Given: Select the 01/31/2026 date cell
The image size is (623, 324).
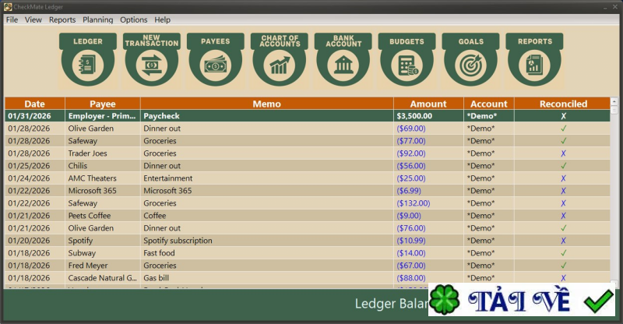Looking at the screenshot, I should pos(34,116).
